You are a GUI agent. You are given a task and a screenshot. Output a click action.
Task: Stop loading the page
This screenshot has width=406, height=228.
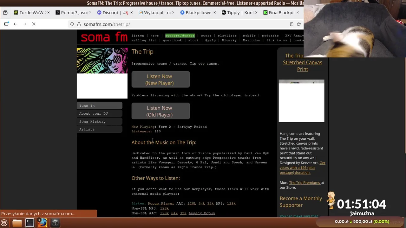click(34, 24)
